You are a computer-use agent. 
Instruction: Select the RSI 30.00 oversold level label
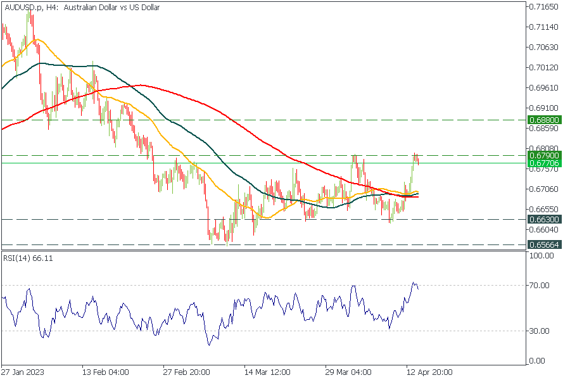540,331
